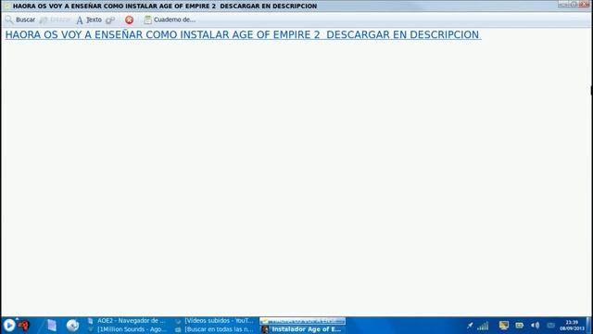Viewport: 593px width, 334px height.
Task: Click the pin icon in system tray
Action: click(470, 326)
